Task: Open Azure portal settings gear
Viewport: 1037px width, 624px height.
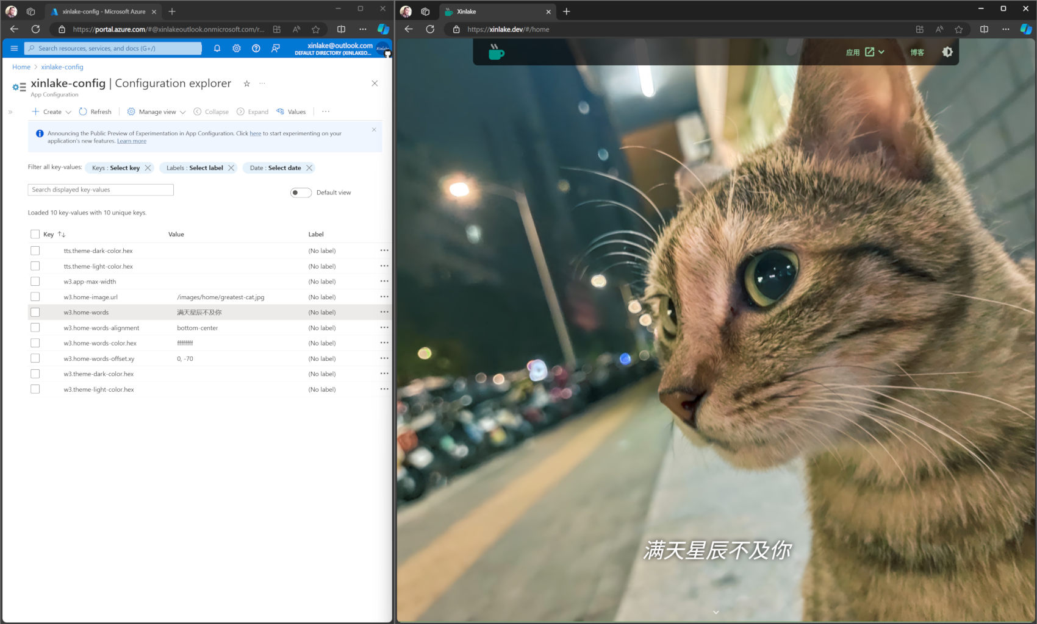Action: pos(237,48)
